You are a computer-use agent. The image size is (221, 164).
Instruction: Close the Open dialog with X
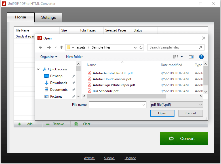[x=203, y=38]
